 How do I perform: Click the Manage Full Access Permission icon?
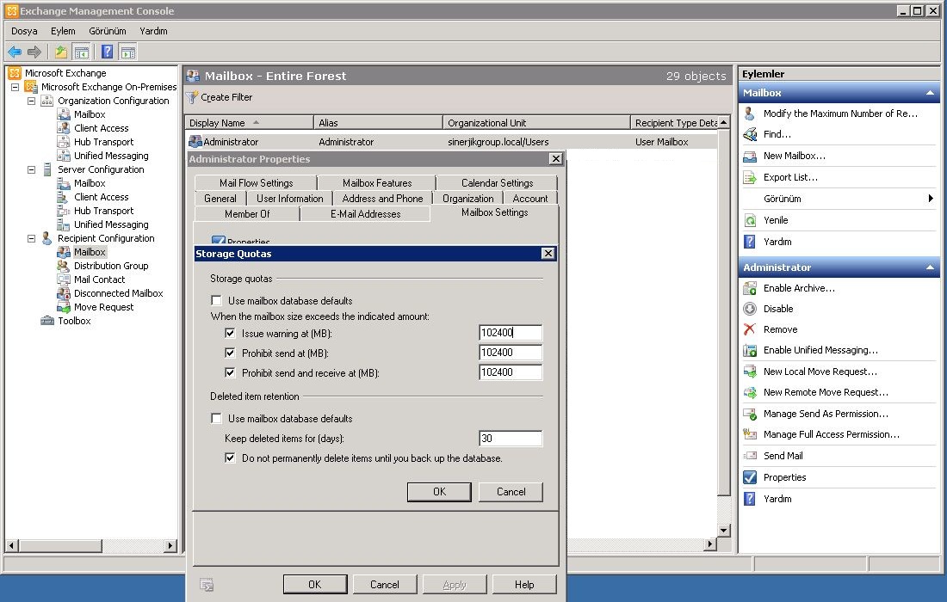(x=750, y=434)
